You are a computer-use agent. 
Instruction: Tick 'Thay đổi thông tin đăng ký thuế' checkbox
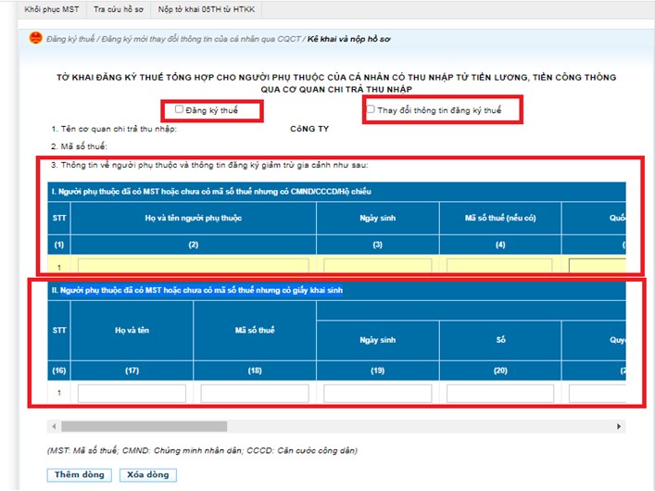(371, 109)
